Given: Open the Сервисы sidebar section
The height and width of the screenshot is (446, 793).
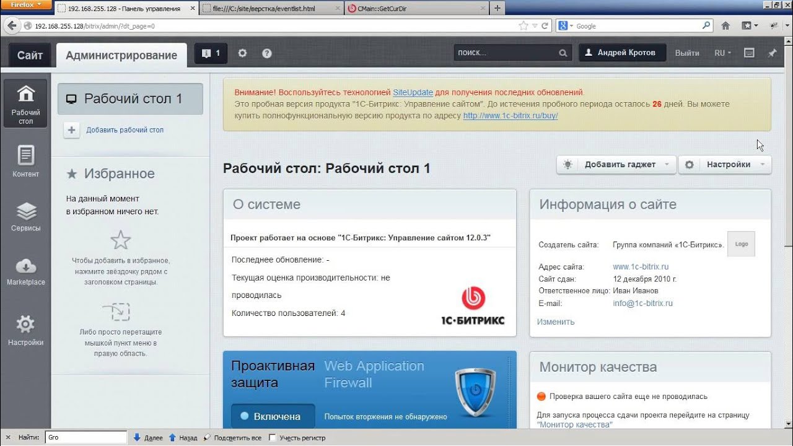Looking at the screenshot, I should (x=25, y=217).
